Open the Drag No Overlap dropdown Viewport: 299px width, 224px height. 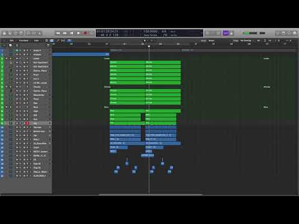click(247, 40)
